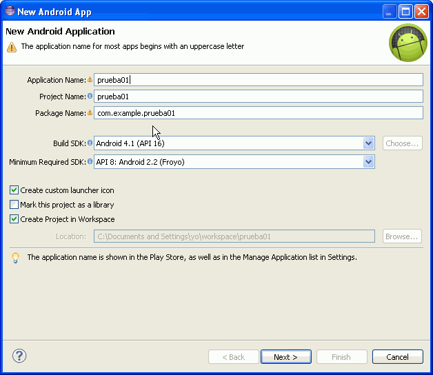This screenshot has height=375, width=433.
Task: Toggle Create custom launcher icon checkbox
Action: (x=14, y=190)
